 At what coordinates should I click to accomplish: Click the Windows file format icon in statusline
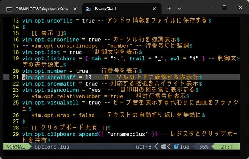coord(164,147)
